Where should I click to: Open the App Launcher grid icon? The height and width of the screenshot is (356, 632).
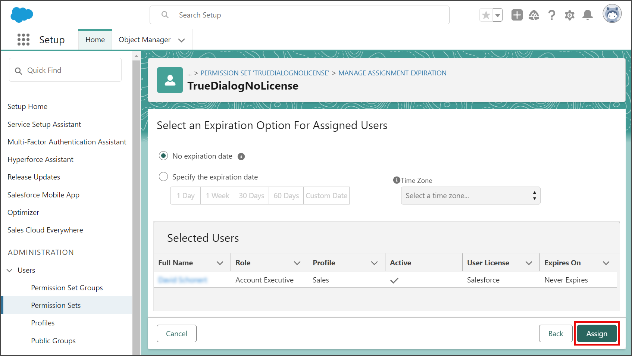point(24,40)
